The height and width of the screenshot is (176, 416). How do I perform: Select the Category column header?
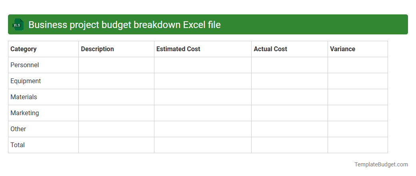(44, 49)
